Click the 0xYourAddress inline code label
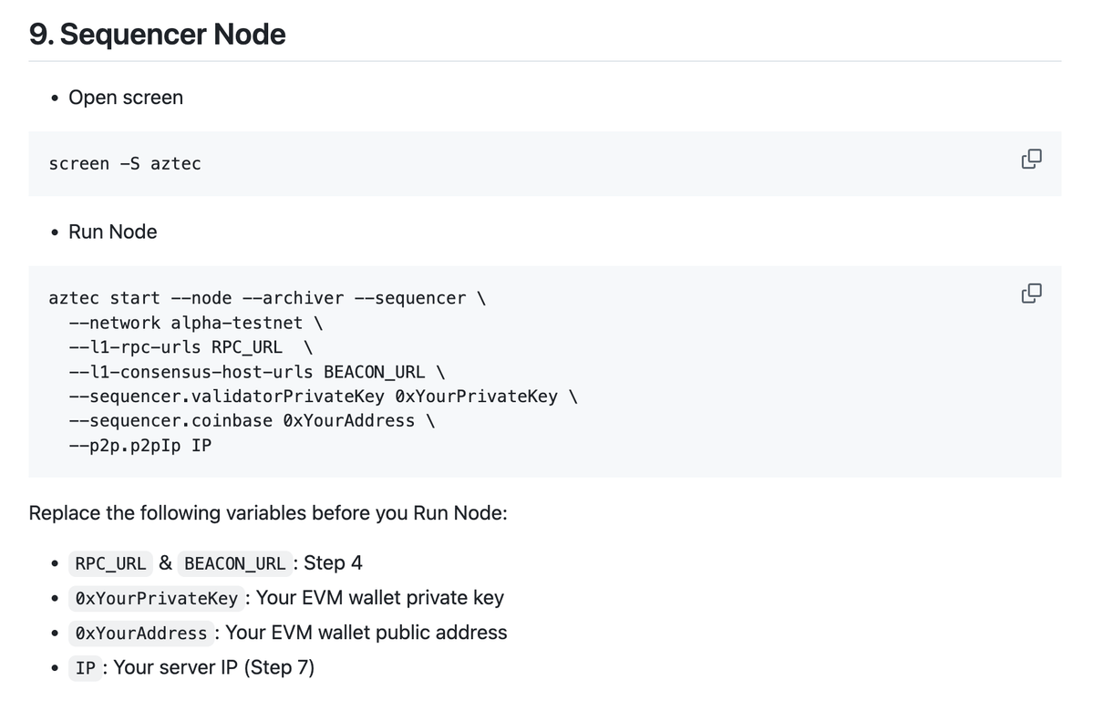The width and height of the screenshot is (1094, 701). point(141,634)
